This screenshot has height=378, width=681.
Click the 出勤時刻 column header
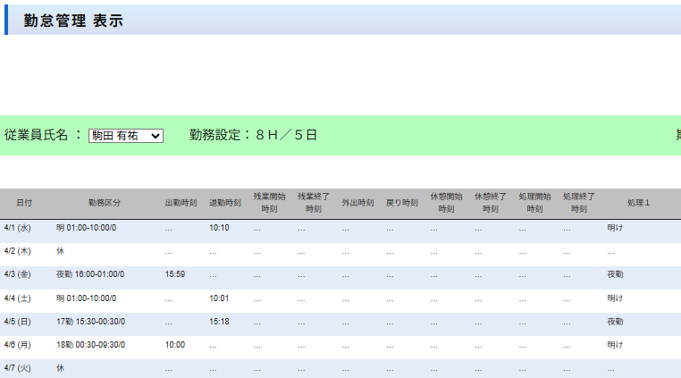click(x=181, y=203)
